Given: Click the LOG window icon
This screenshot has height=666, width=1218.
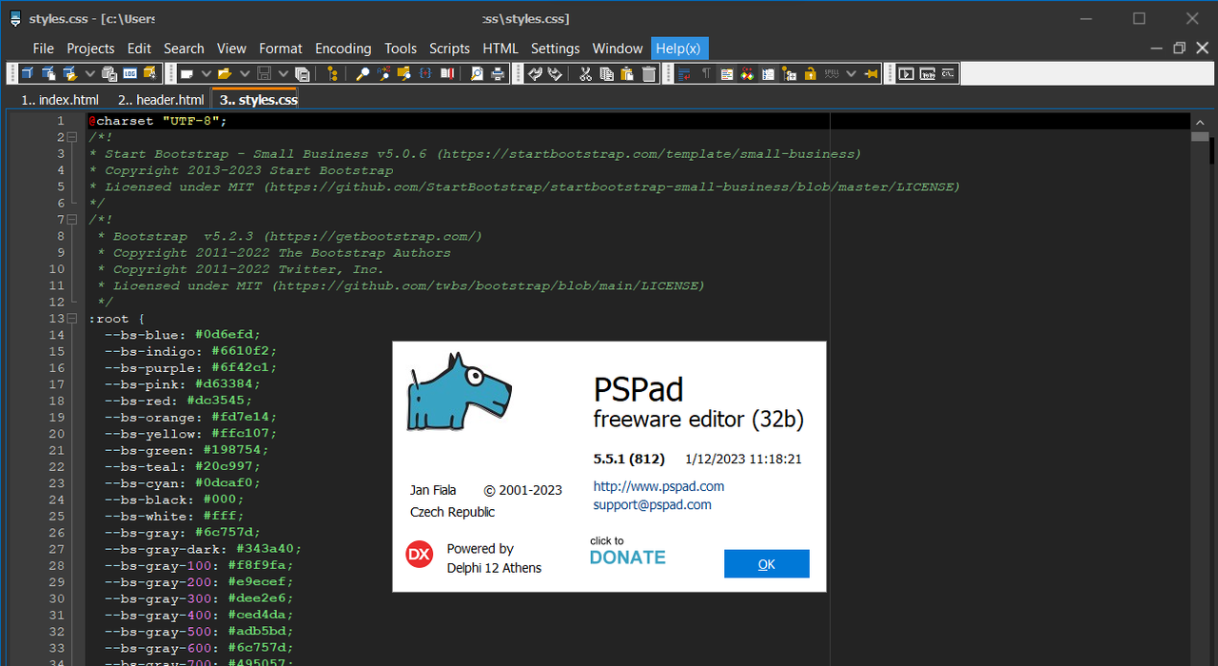Looking at the screenshot, I should pos(130,73).
